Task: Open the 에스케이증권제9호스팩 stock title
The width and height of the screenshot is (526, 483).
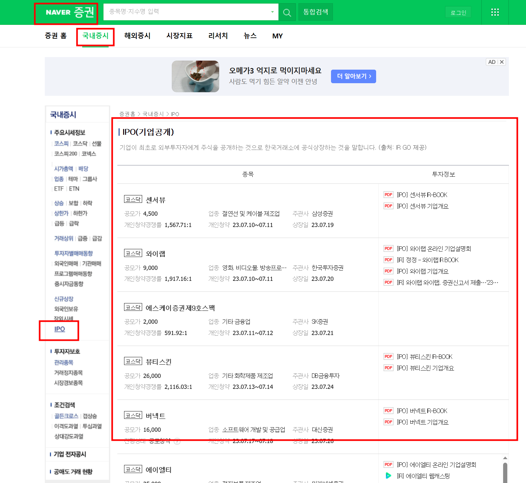Action: pos(180,308)
